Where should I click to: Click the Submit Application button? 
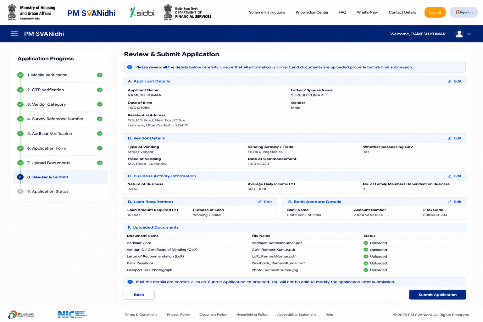(x=437, y=295)
